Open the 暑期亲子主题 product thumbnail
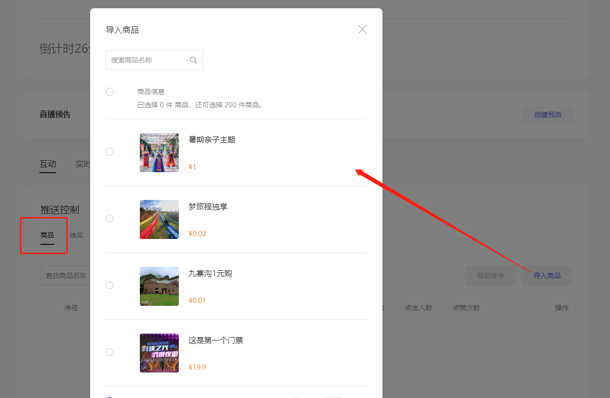This screenshot has height=398, width=610. pos(159,153)
